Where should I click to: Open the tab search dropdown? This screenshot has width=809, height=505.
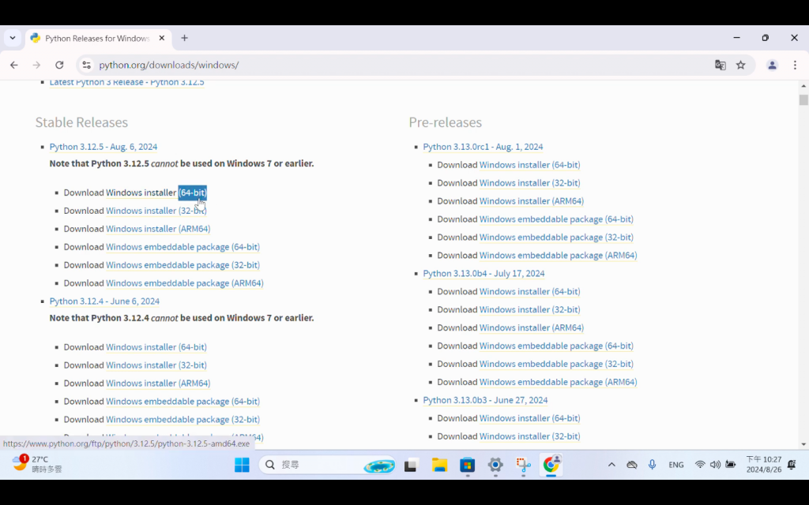(13, 38)
